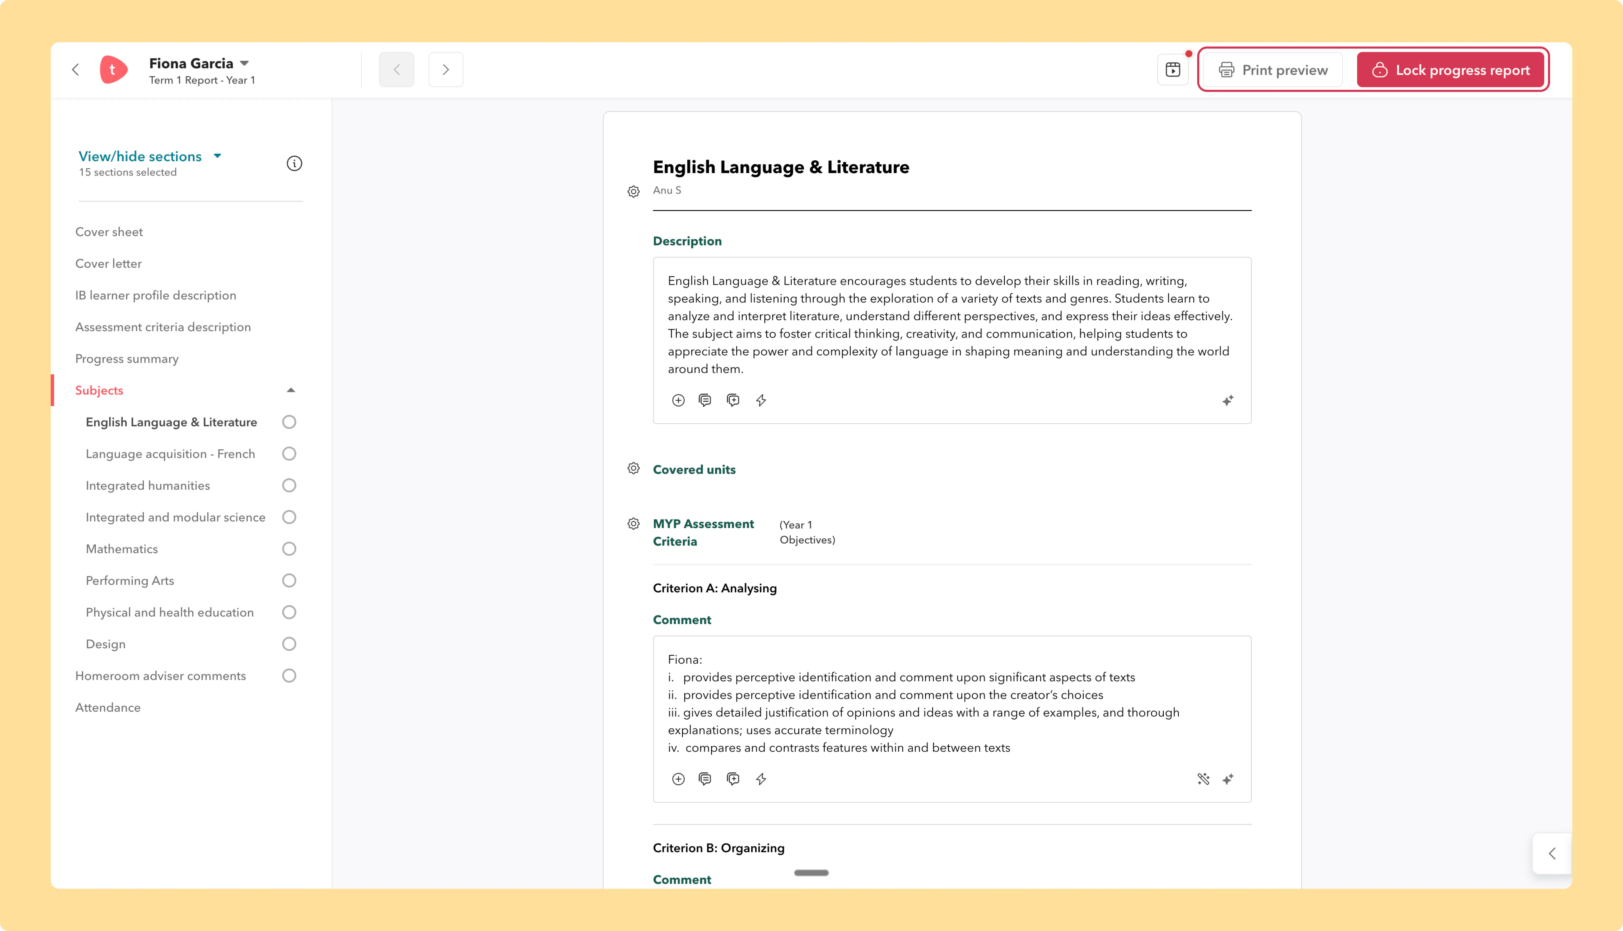Click the grey scroll handle at the bottom
1623x931 pixels.
coord(811,873)
